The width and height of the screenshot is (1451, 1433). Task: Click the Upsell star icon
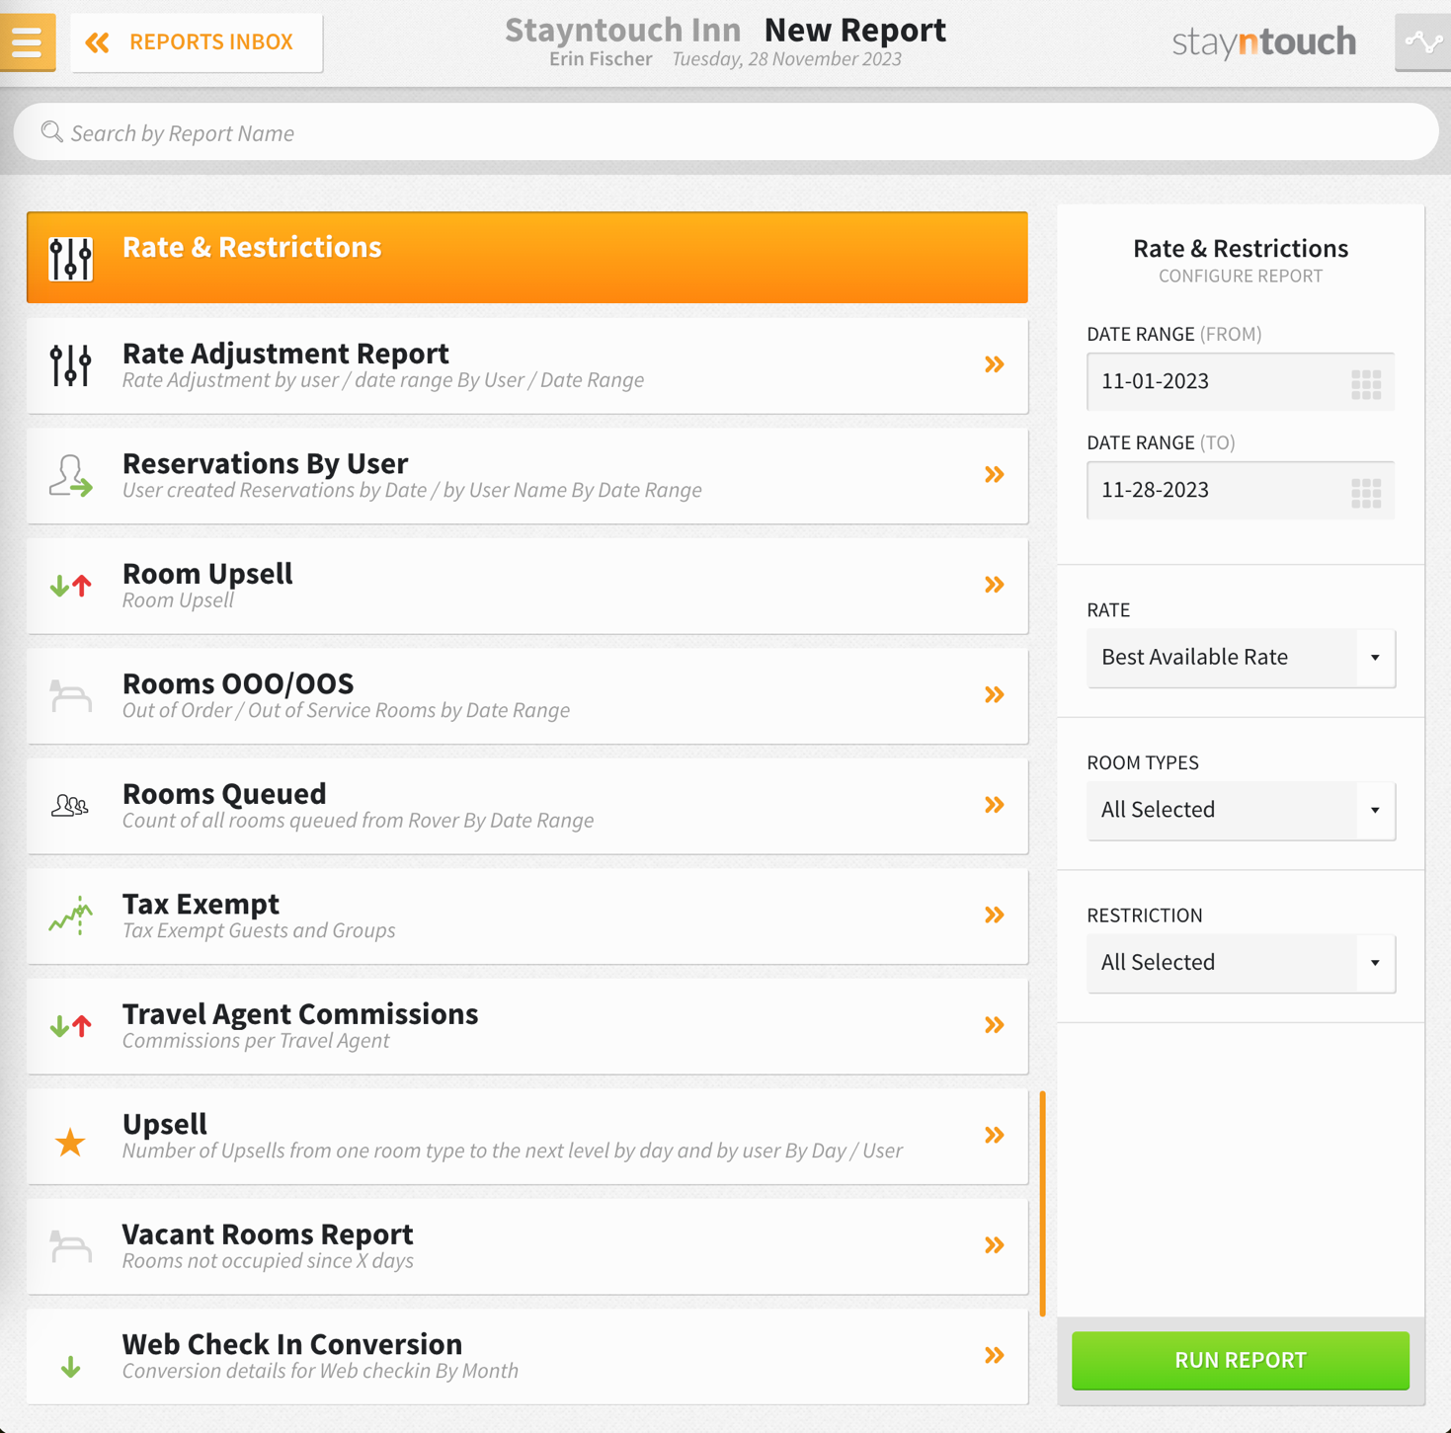coord(70,1142)
